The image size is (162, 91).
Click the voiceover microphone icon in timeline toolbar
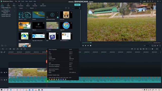pyautogui.click(x=138, y=49)
